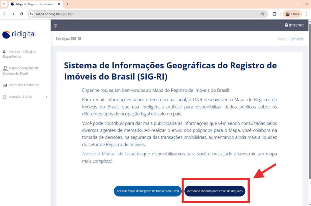311x206 pixels.
Task: Click the Mapa do Registro de Imóveis sidebar icon
Action: [4, 68]
